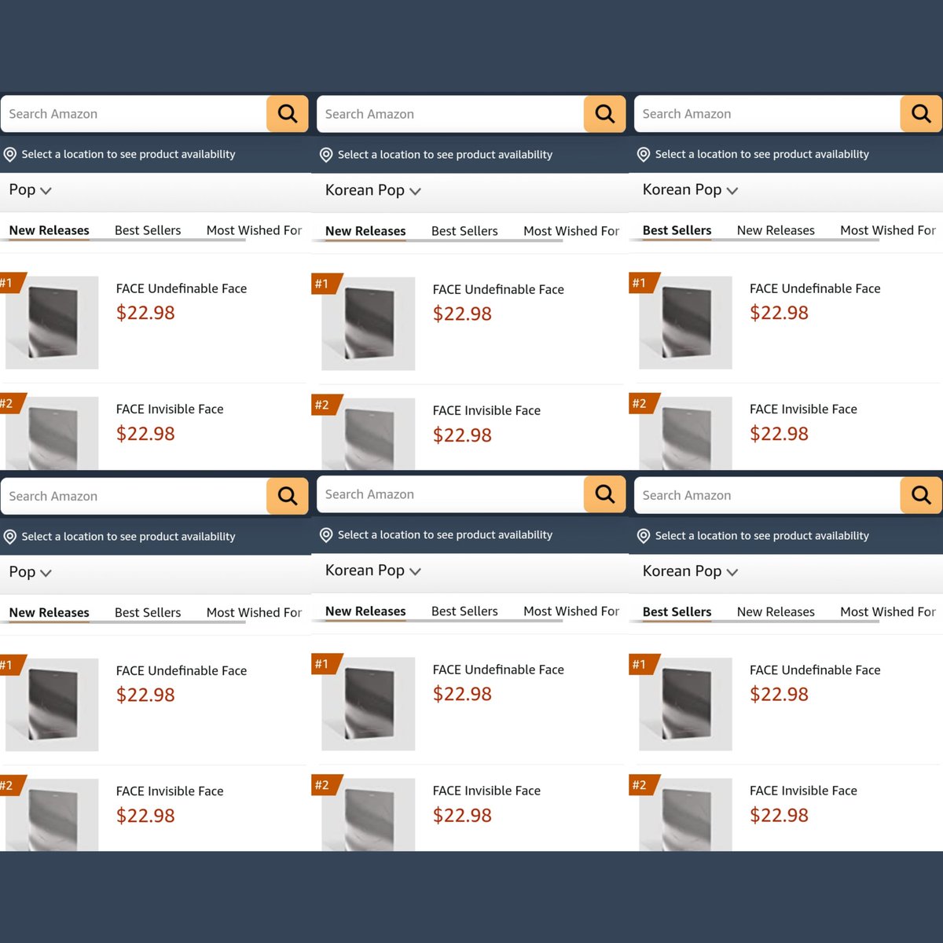This screenshot has height=943, width=943.
Task: Click $22.98 price of Invisible Face in lower Pop panel
Action: point(145,816)
